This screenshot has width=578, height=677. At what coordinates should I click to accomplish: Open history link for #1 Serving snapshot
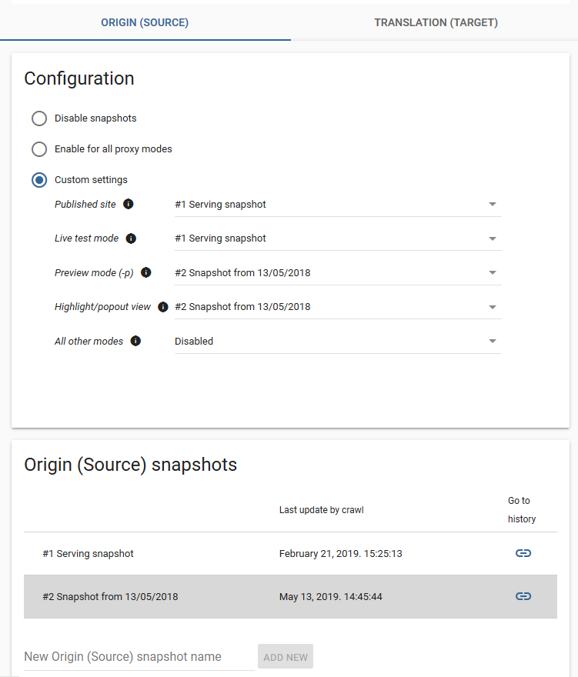click(x=523, y=553)
